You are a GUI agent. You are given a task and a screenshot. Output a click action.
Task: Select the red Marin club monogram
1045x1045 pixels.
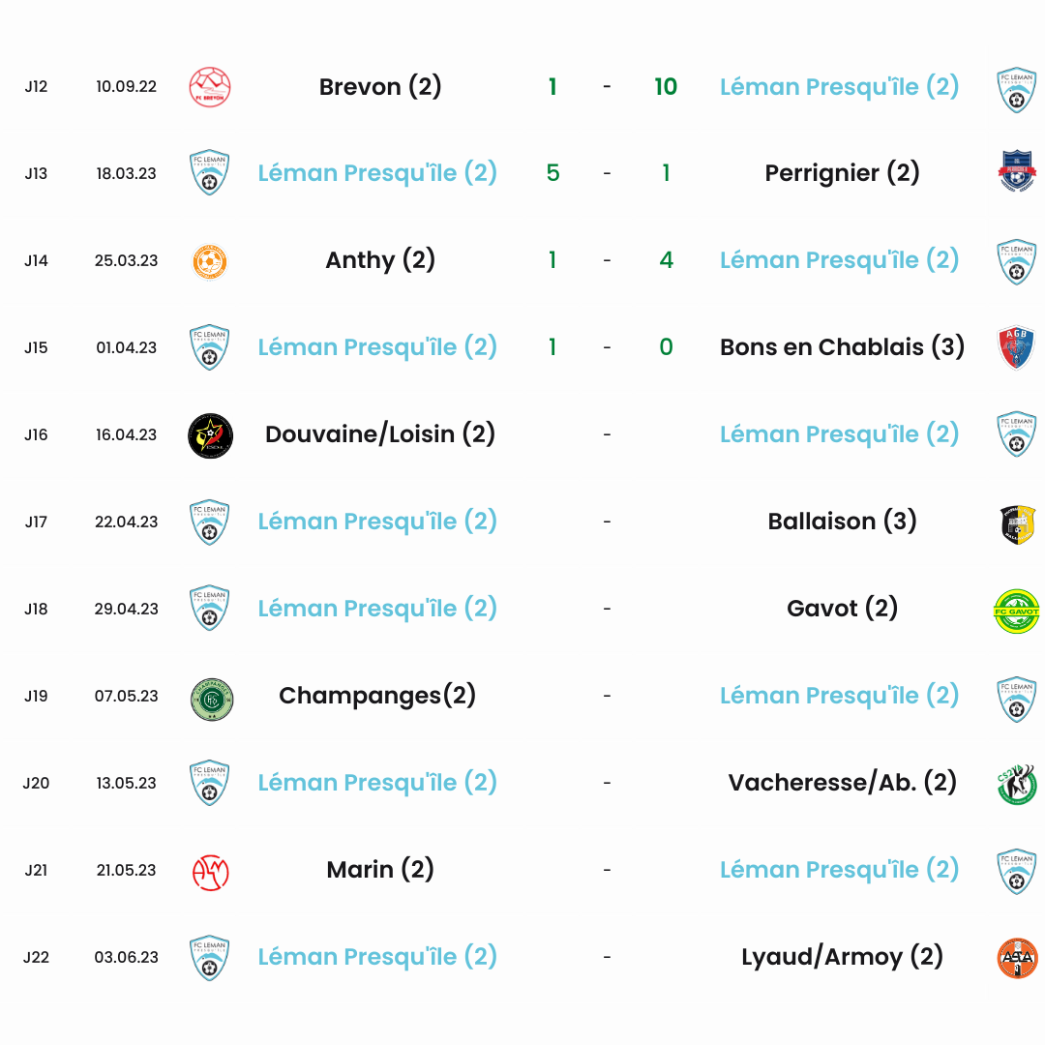(x=211, y=873)
